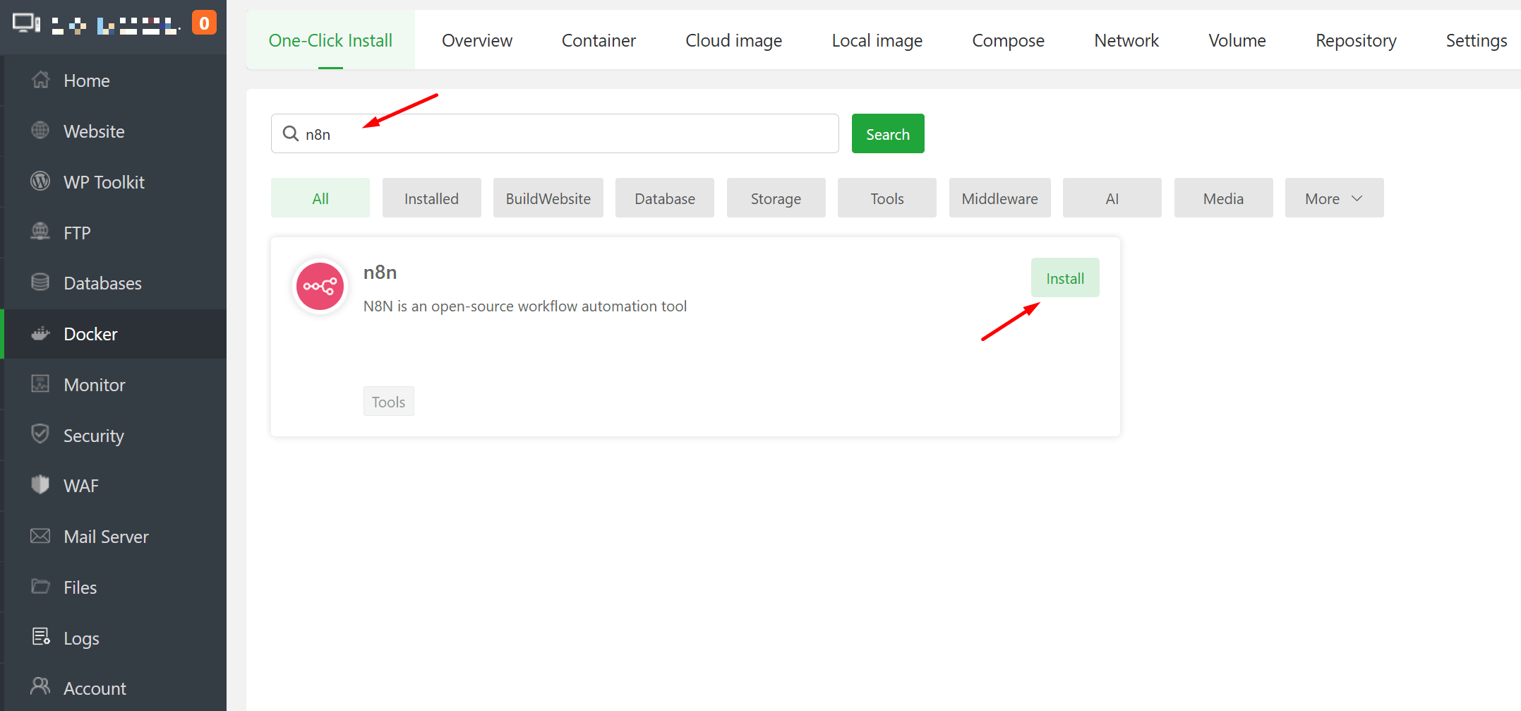Click the Files folder icon
The width and height of the screenshot is (1521, 711).
tap(41, 587)
